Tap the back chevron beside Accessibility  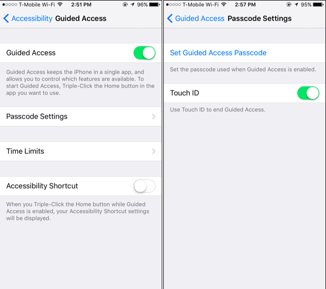[x=6, y=19]
